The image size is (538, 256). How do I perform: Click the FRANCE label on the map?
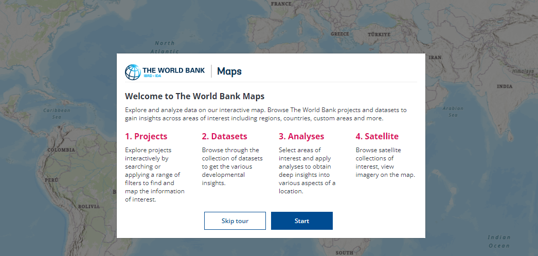[x=281, y=4]
